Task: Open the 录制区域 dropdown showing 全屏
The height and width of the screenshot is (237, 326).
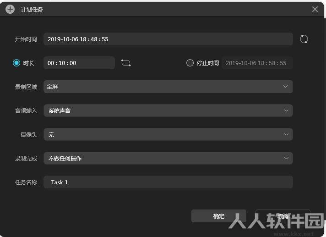Action: tap(168, 87)
